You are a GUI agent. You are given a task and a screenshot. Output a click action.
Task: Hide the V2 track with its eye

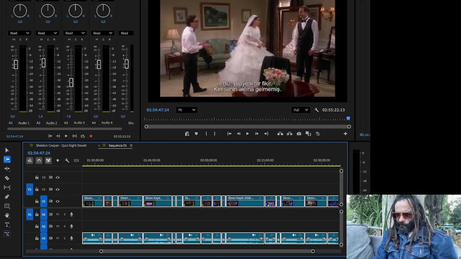pos(57,190)
